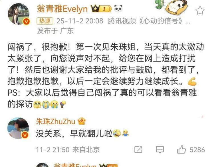
Task: Open 翁青雅Evelyn's profile avatar
Action: 19,14
